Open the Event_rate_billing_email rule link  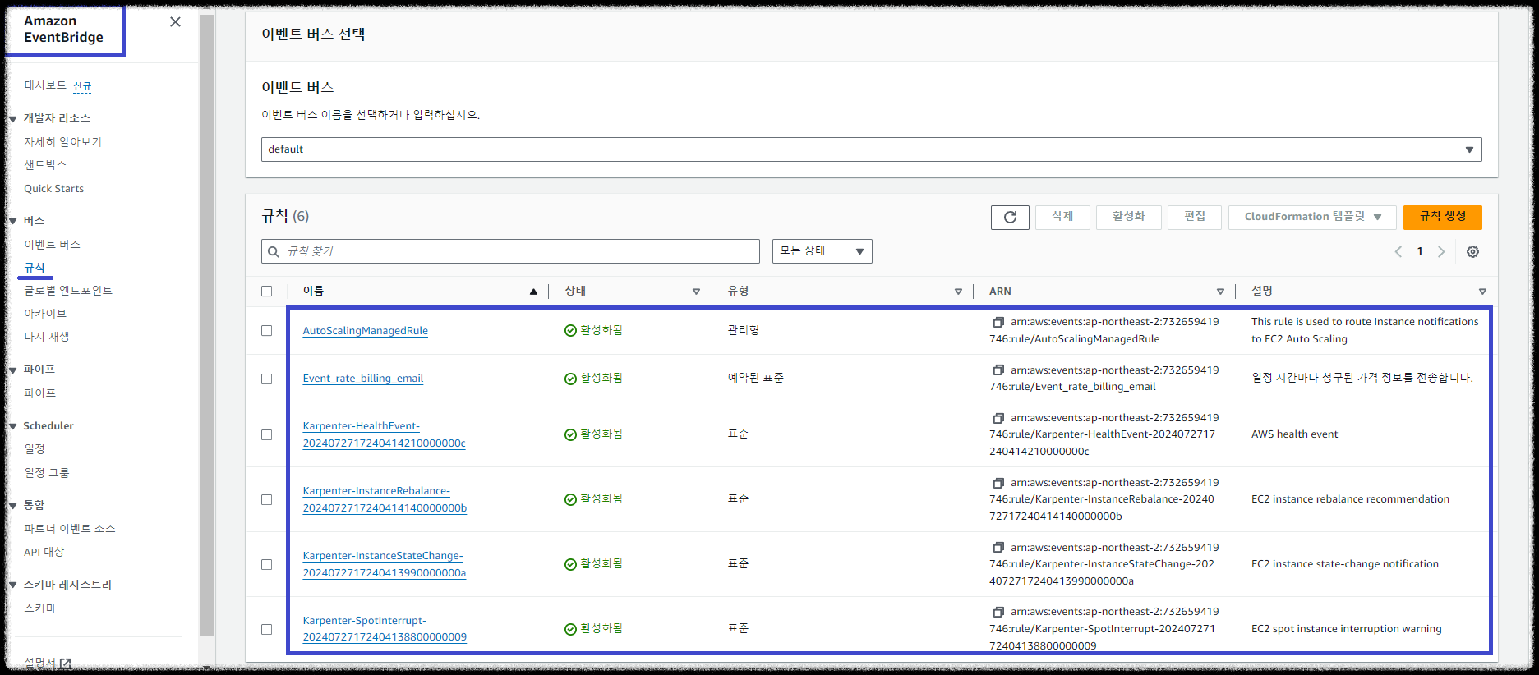362,379
